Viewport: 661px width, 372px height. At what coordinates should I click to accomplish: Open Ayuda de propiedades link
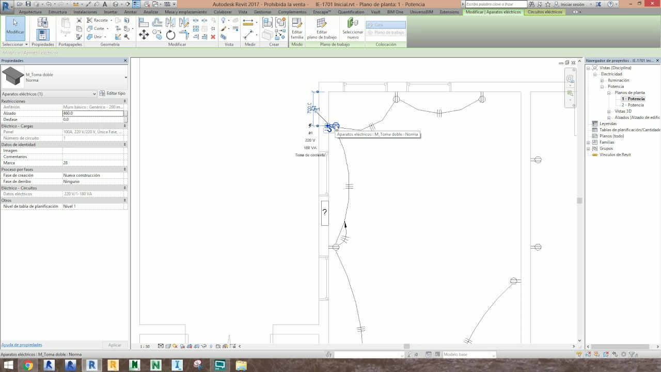pyautogui.click(x=22, y=345)
